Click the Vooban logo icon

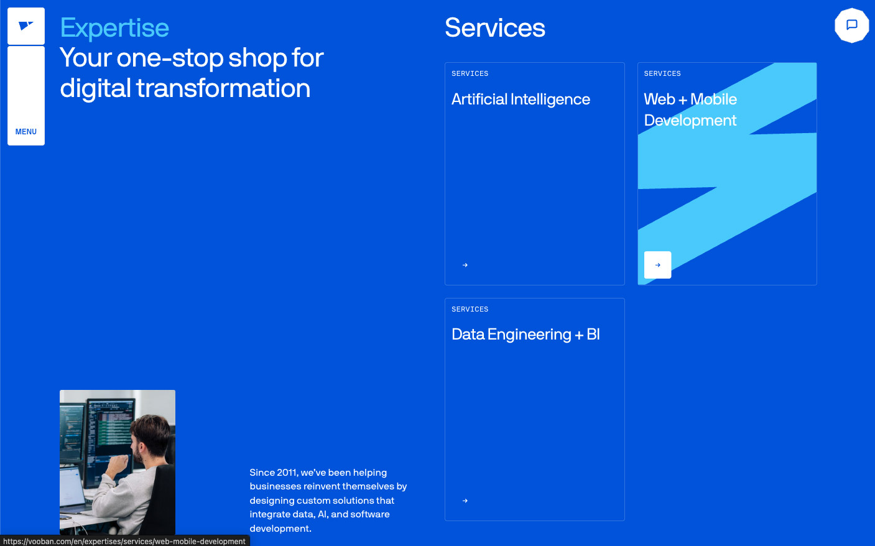[25, 26]
